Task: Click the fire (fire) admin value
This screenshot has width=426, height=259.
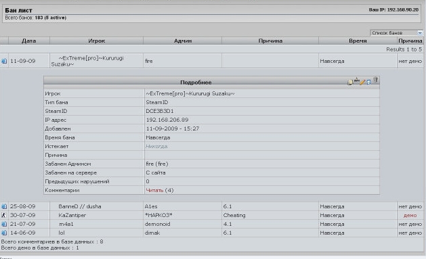Action: [x=157, y=164]
